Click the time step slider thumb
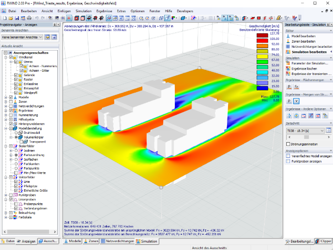333x250 pixels. click(307, 137)
